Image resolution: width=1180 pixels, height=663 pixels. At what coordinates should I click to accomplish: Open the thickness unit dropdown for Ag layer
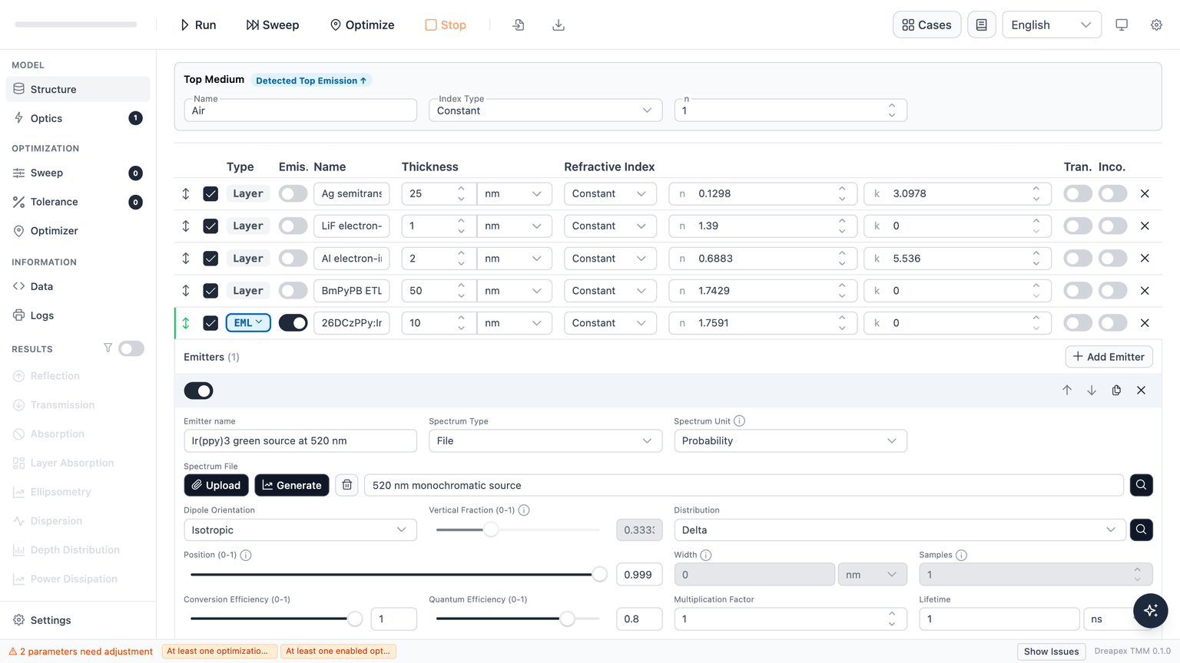[513, 193]
